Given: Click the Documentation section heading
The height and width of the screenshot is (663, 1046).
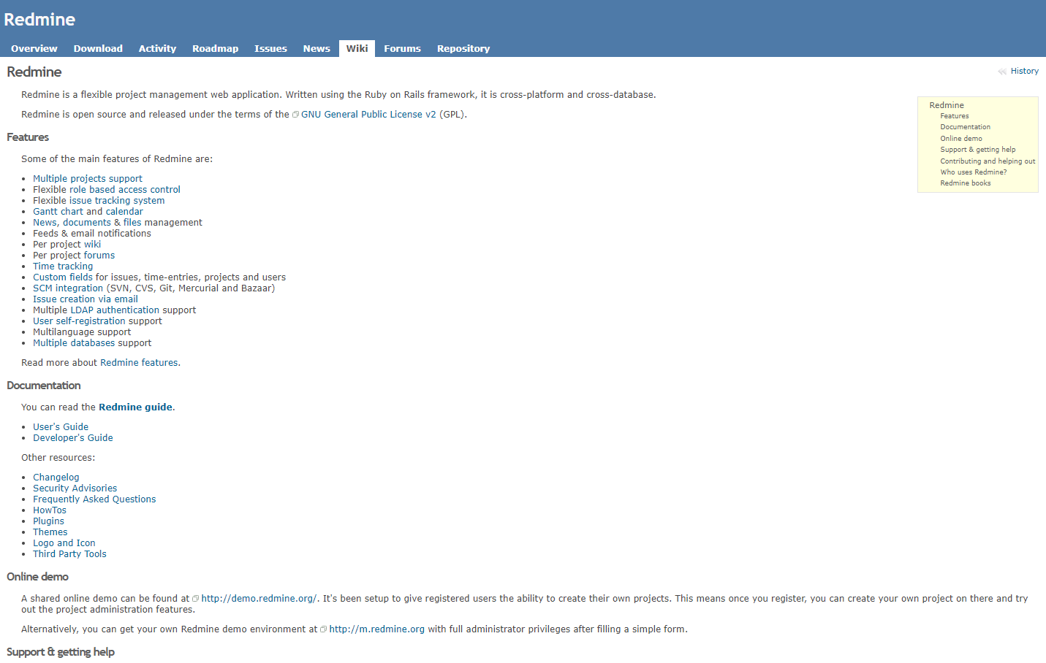Looking at the screenshot, I should pos(44,386).
